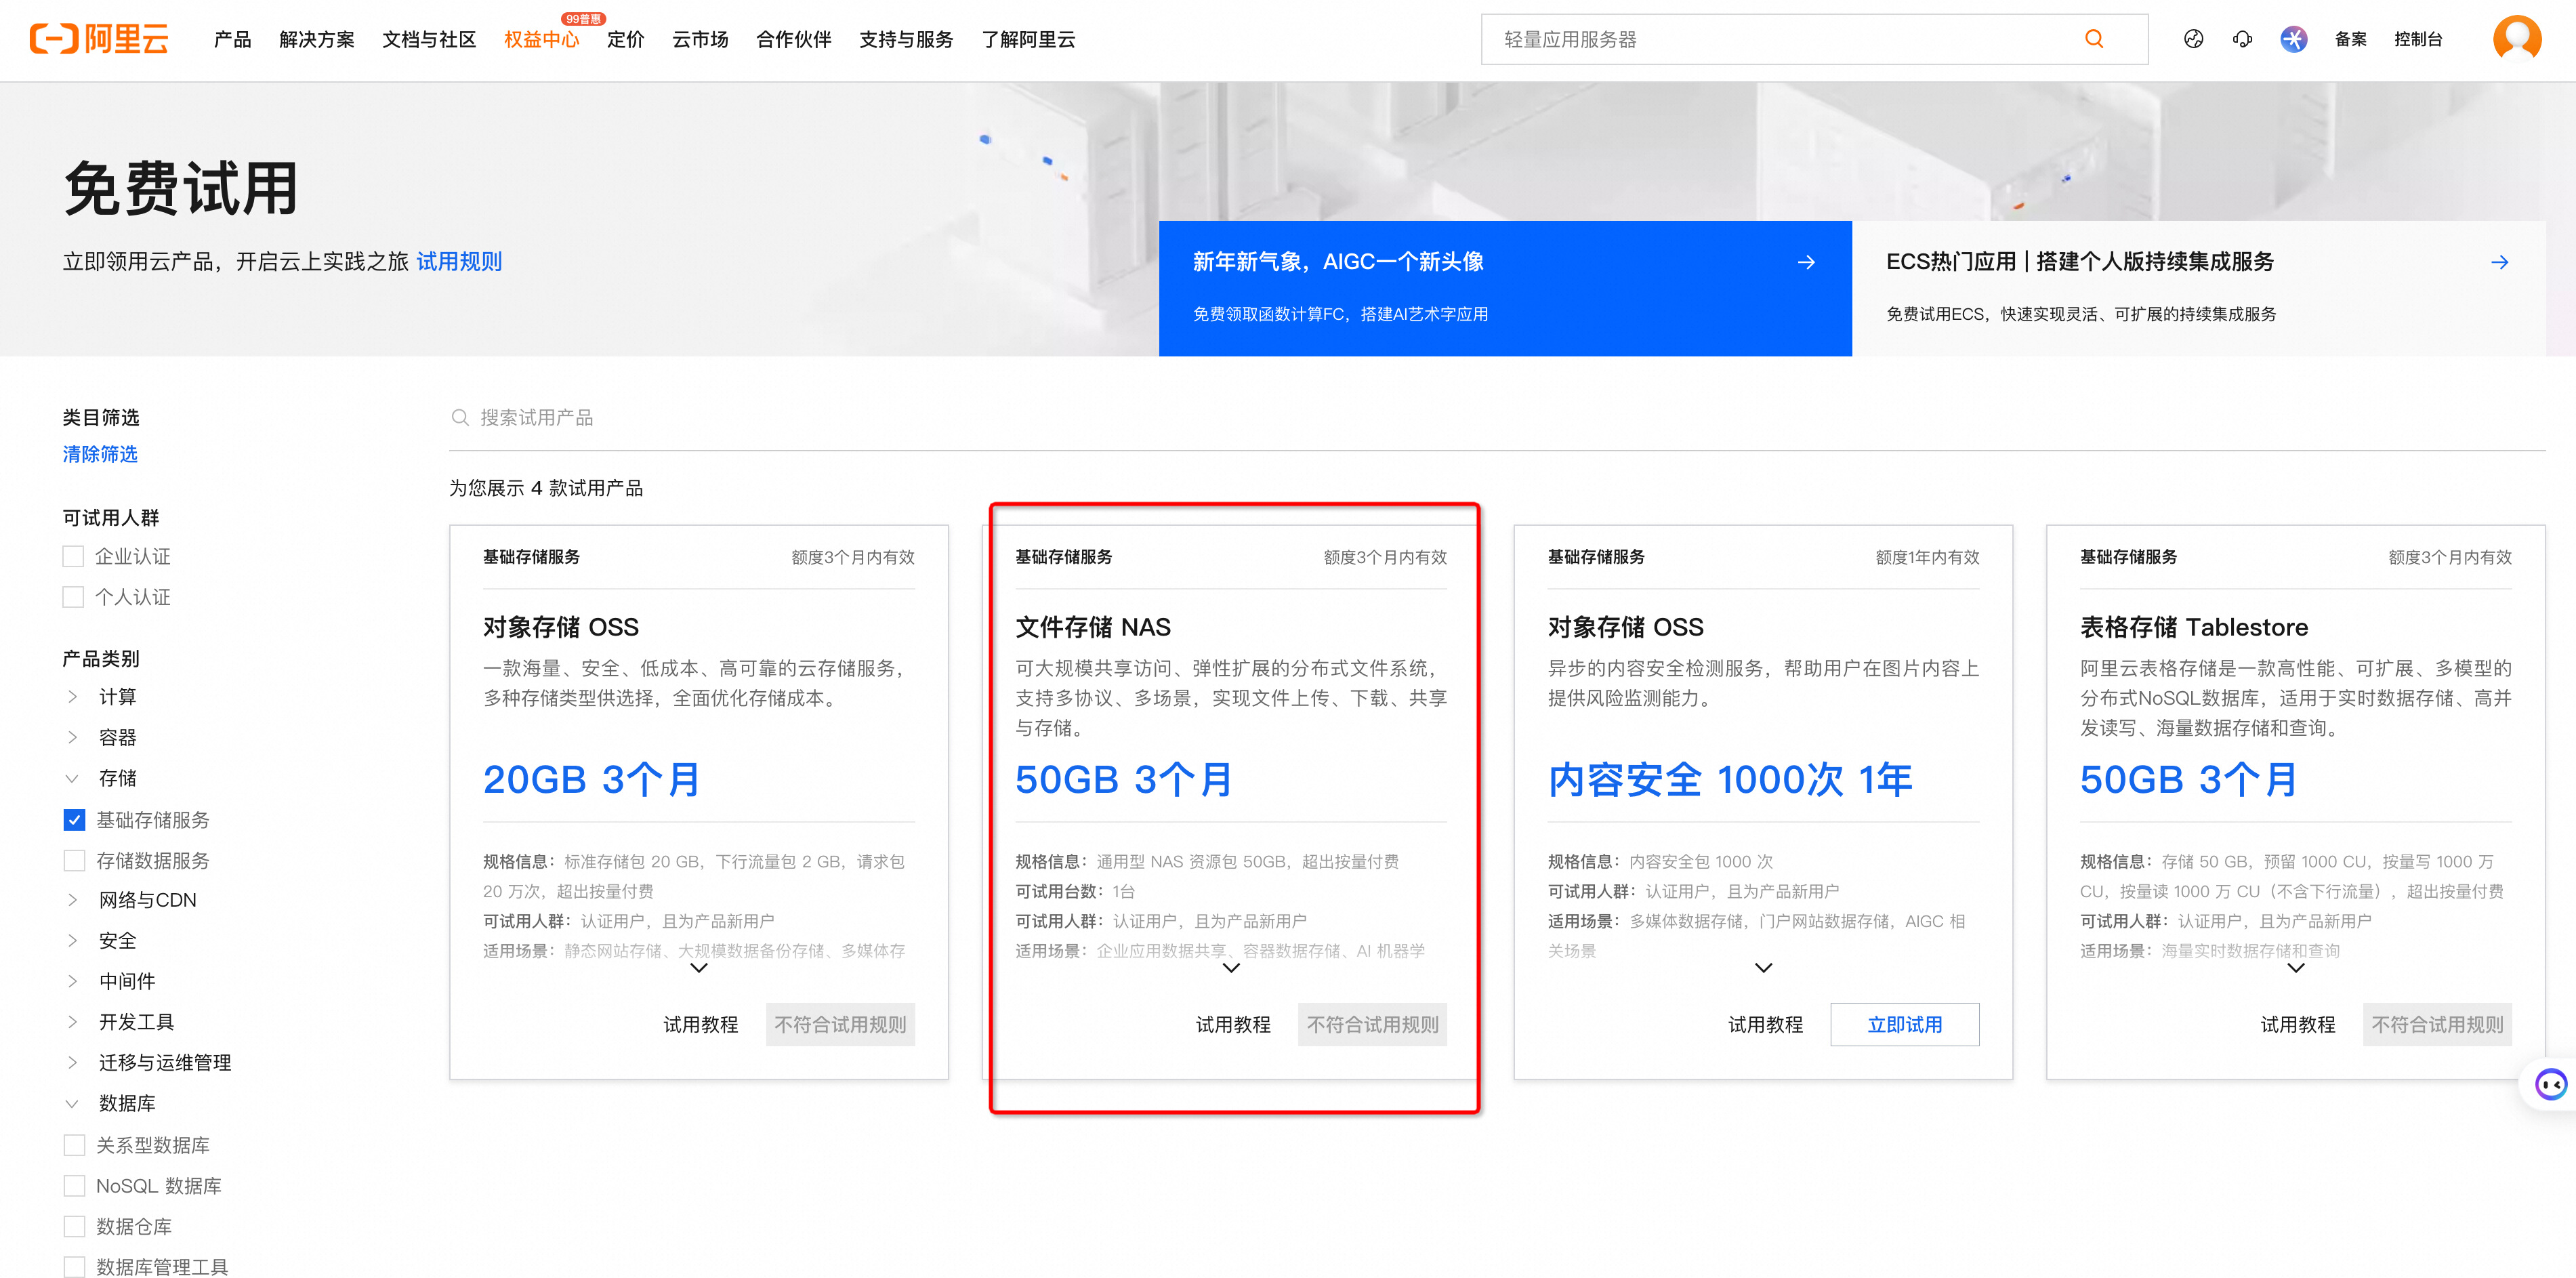
Task: Uncheck the 基础存储服务 checkbox
Action: click(x=74, y=820)
